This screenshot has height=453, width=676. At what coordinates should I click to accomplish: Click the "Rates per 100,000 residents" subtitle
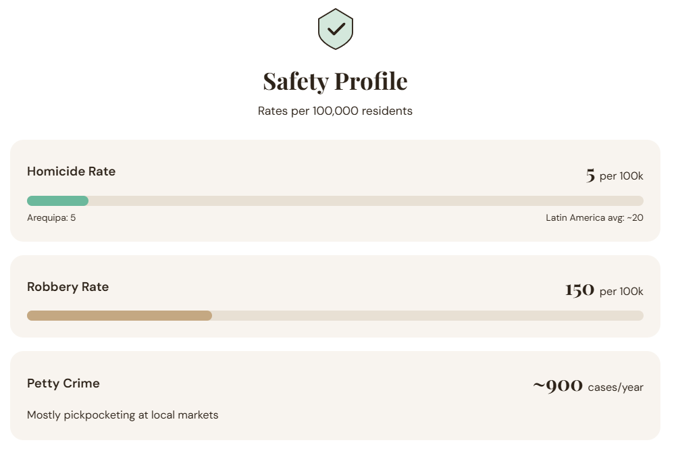(x=335, y=111)
